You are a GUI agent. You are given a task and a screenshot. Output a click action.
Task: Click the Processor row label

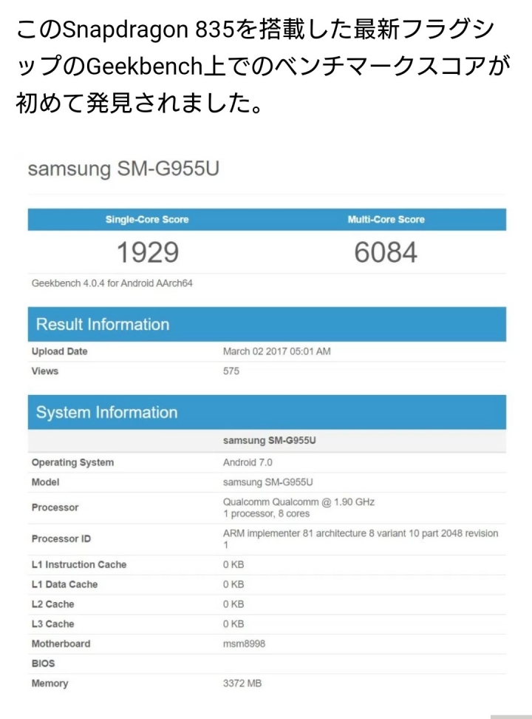(55, 507)
